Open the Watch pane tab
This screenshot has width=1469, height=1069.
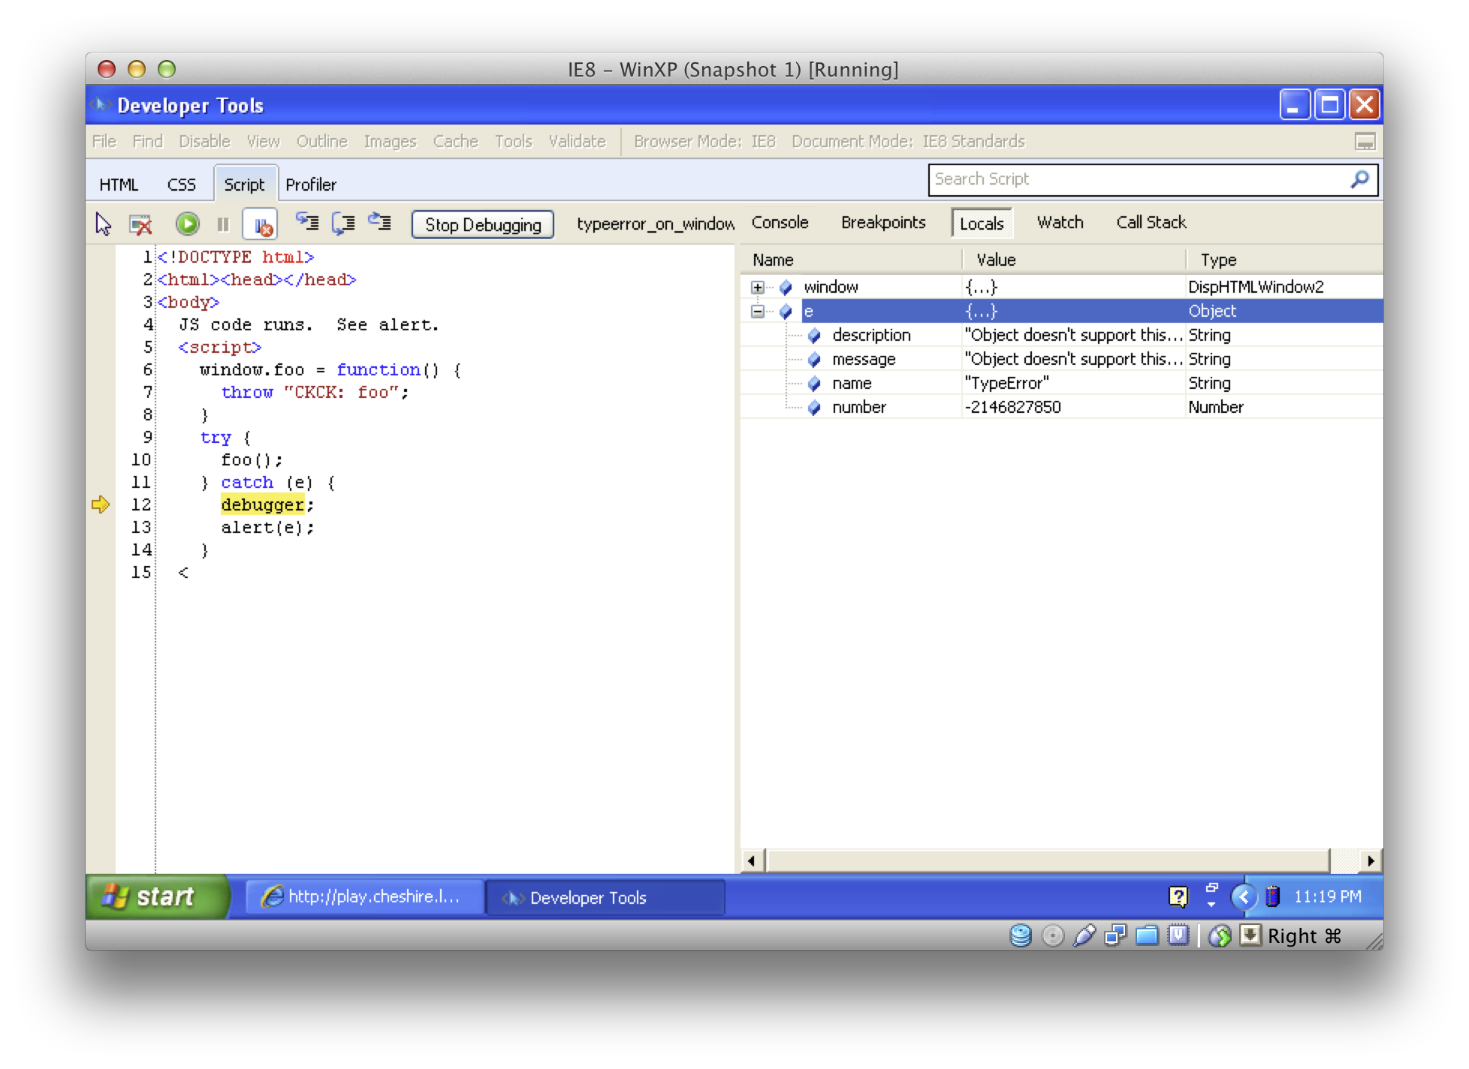(x=1060, y=223)
